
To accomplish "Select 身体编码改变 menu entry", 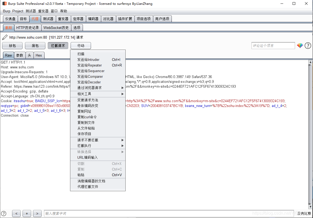I will coord(98,106).
